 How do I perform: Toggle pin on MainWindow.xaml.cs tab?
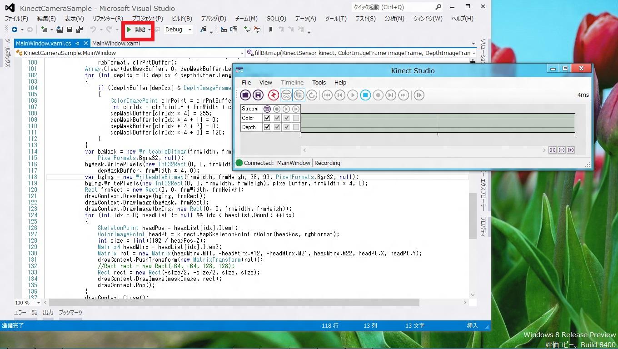click(77, 44)
